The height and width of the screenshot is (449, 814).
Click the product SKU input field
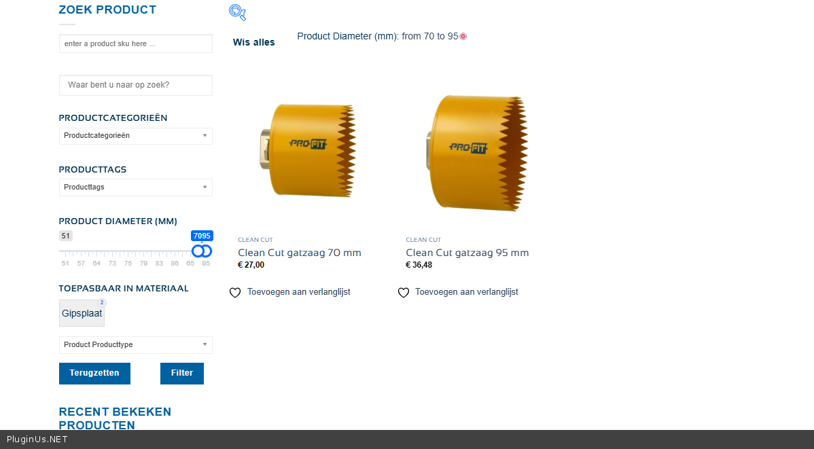[x=136, y=43]
